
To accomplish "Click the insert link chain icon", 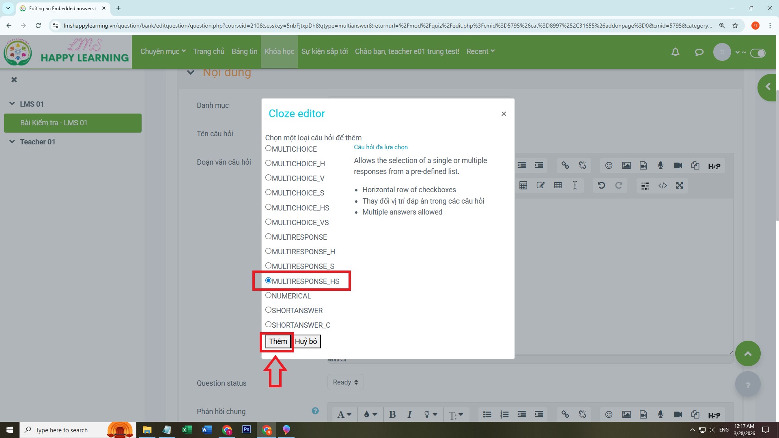I will (x=565, y=165).
